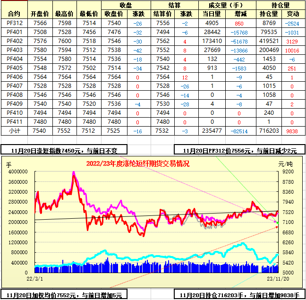Click the 小计 row label
This screenshot has width=306, height=300.
(14, 130)
